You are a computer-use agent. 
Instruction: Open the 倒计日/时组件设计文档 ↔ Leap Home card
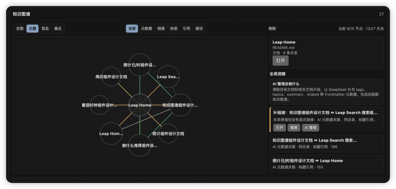point(326,164)
